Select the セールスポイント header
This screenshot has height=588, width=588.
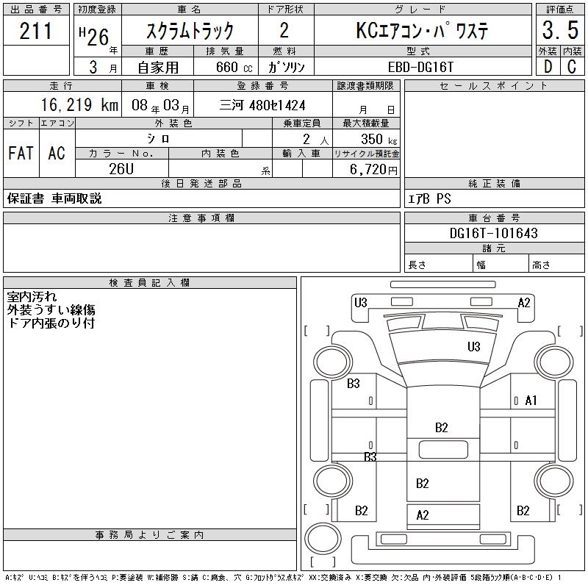(493, 85)
